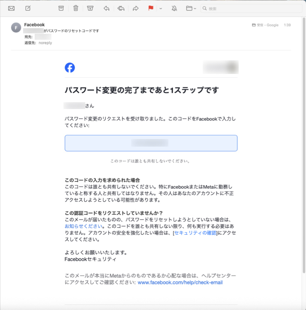Click the Facebook logo in email
306x310 pixels.
pos(70,68)
